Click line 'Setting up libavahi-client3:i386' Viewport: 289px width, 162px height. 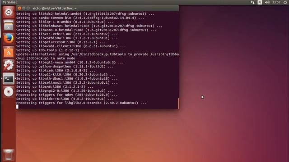[x=71, y=46]
